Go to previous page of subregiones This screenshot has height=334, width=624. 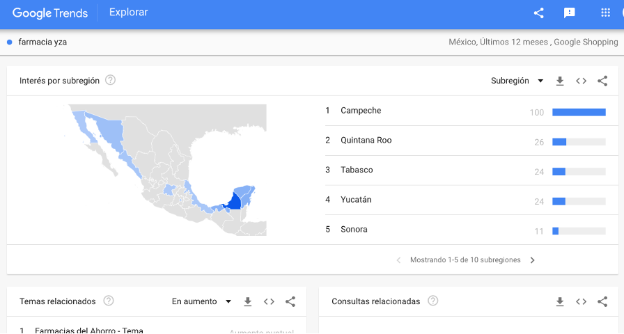[x=398, y=260]
